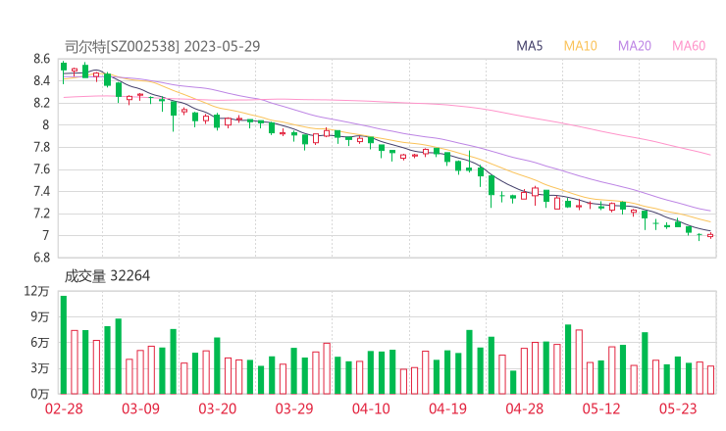Click the 6万 volume axis label
Screen dimensions: 726x431
pos(40,342)
